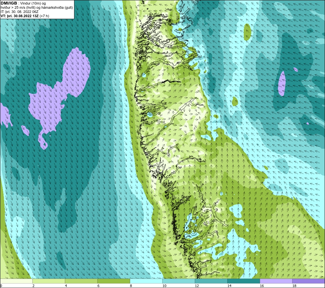Click the 12–14 m/s teal legend swatch

click(x=211, y=281)
